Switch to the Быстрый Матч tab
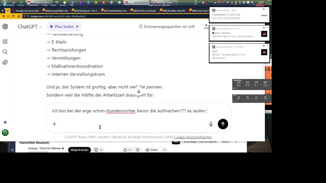Screen dimensions: 326x183 [55, 11]
